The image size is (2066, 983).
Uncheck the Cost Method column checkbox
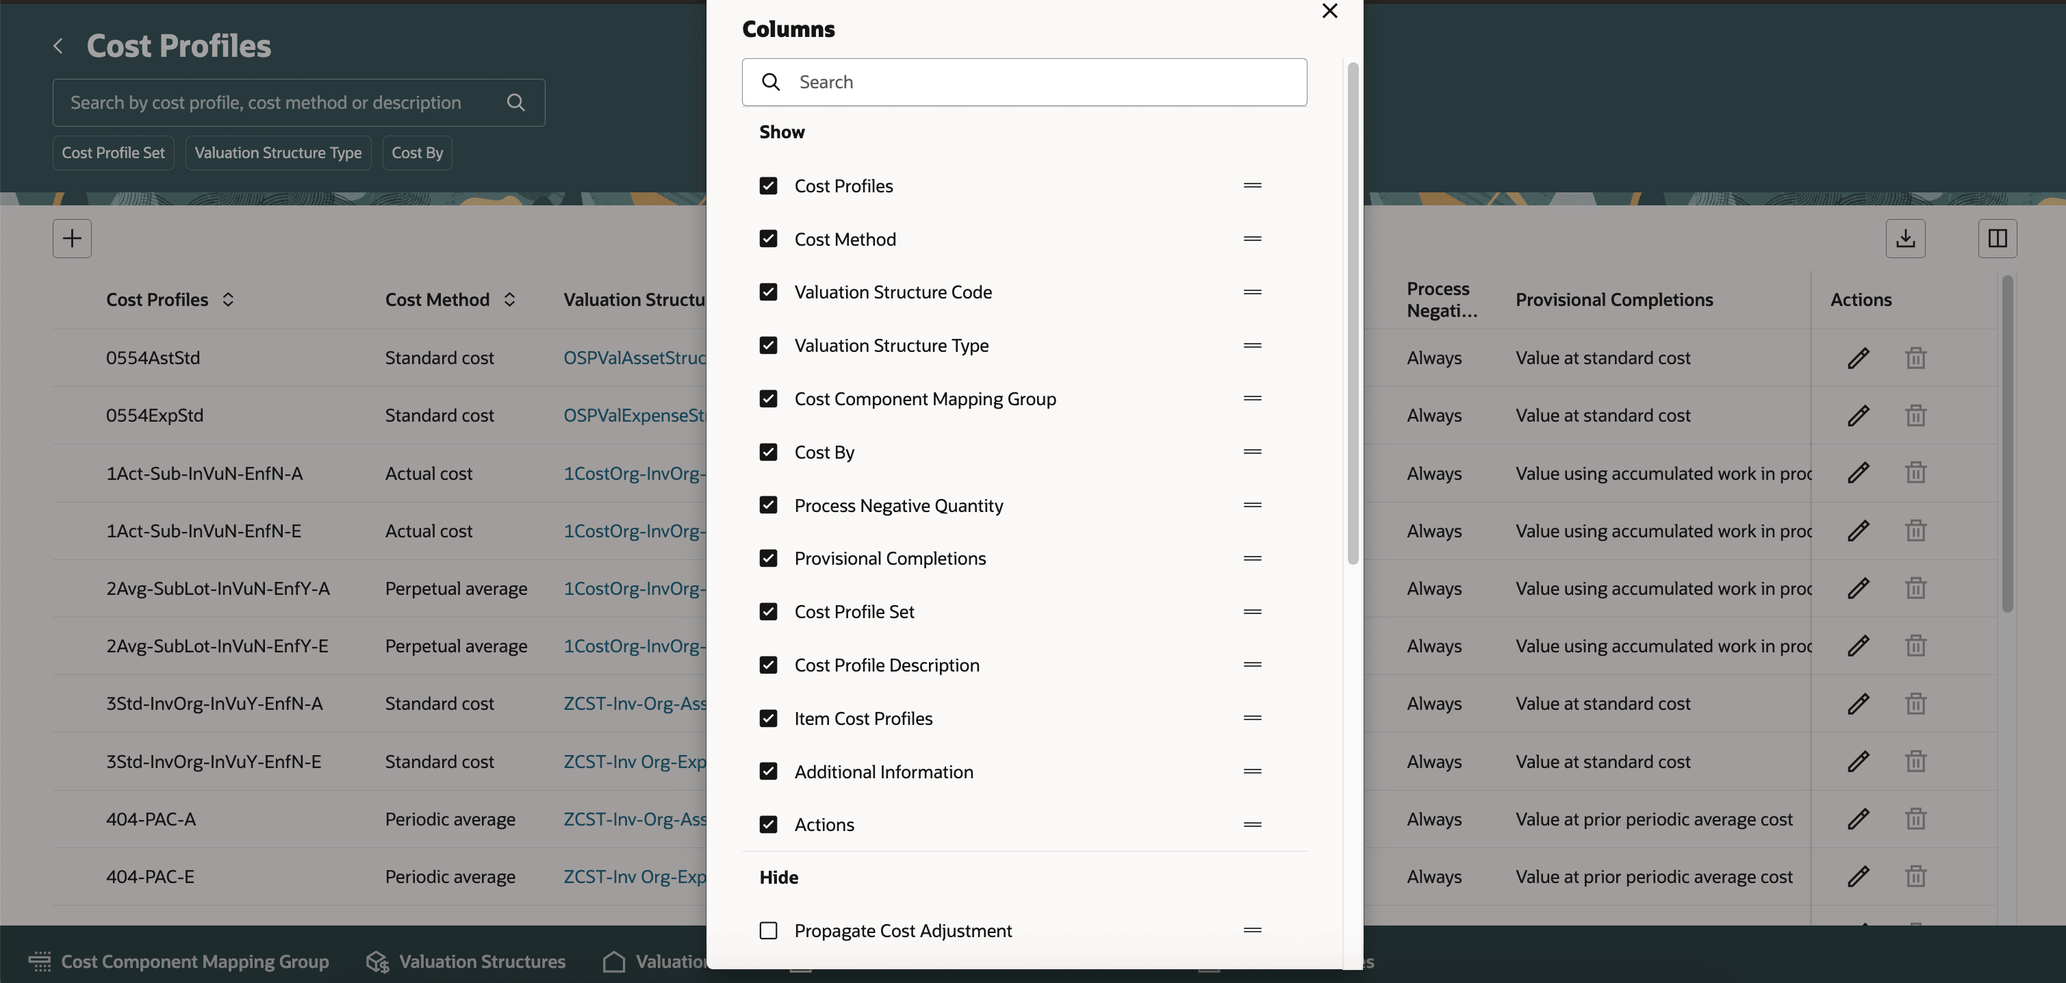click(x=769, y=238)
